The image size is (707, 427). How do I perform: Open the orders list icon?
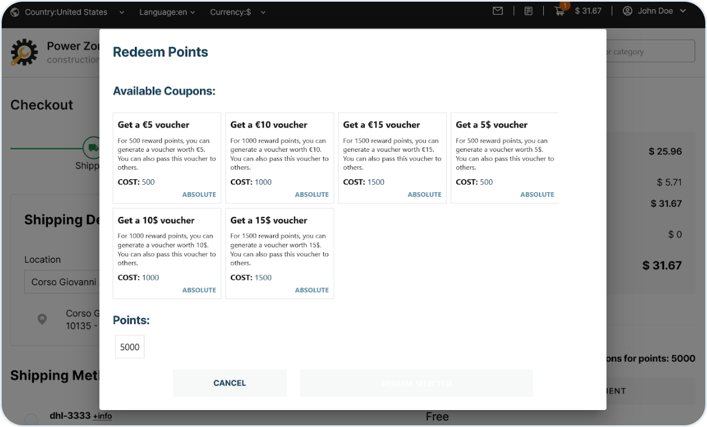(x=528, y=11)
